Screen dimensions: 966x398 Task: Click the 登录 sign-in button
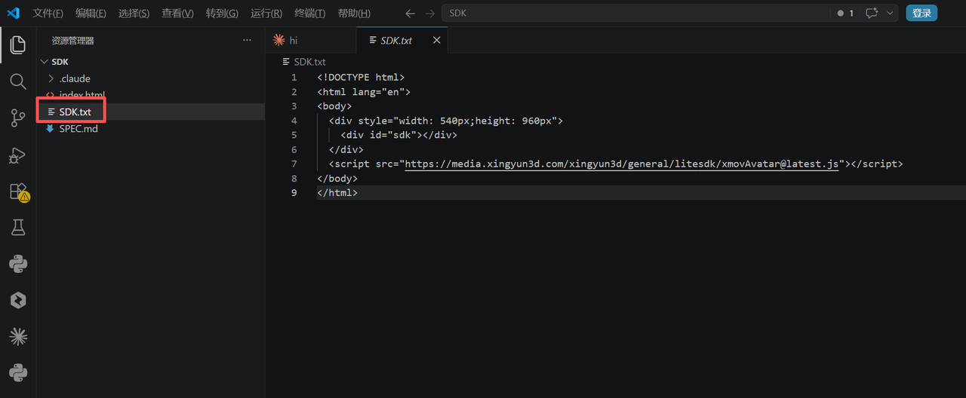(x=921, y=14)
